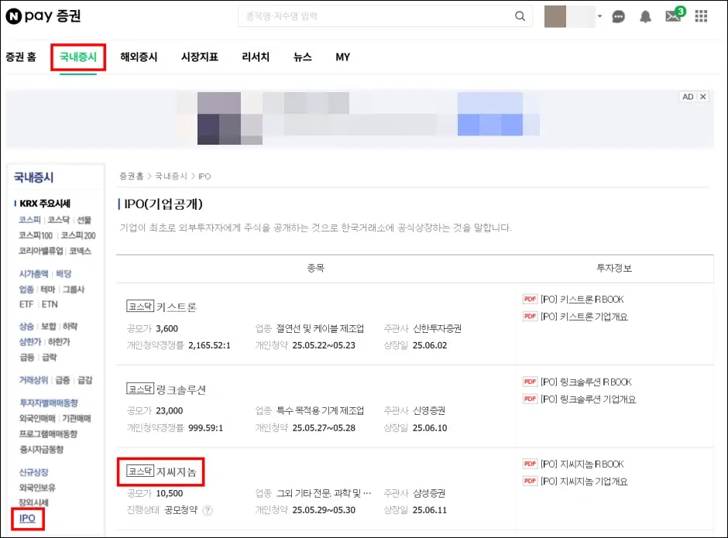Switch to 국내증시 tab
Viewport: 728px width, 538px height.
tap(78, 57)
